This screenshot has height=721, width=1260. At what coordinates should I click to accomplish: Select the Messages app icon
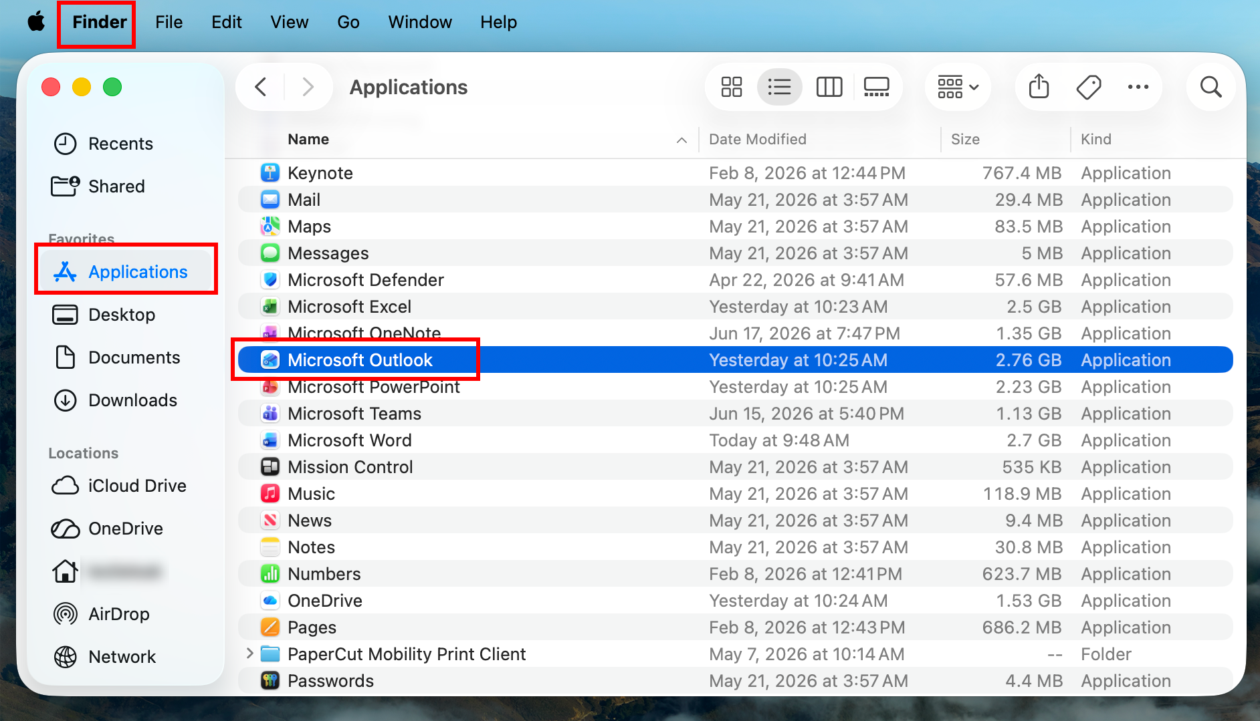point(270,253)
